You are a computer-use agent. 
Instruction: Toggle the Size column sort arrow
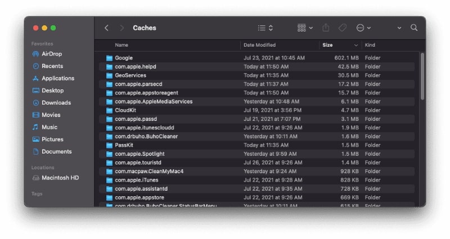[x=356, y=46]
